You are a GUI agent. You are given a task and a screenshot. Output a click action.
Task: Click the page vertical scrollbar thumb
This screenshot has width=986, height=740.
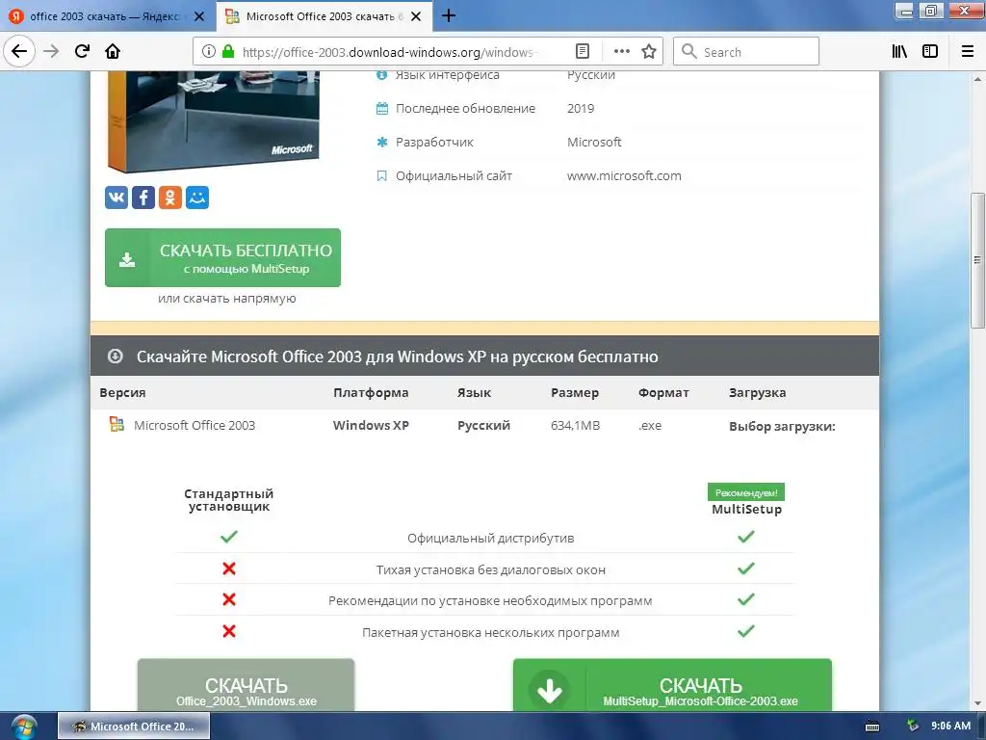[977, 260]
